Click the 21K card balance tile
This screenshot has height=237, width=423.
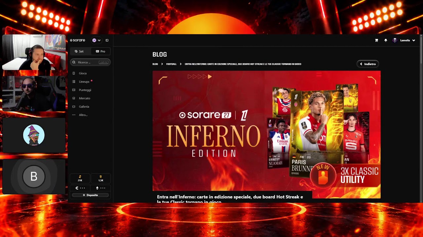(80, 178)
